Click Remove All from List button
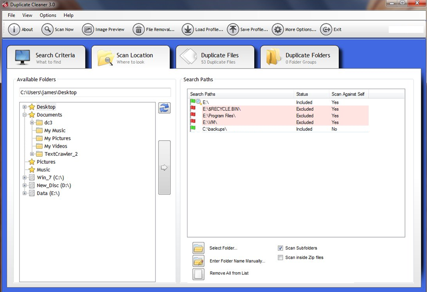 pyautogui.click(x=198, y=273)
